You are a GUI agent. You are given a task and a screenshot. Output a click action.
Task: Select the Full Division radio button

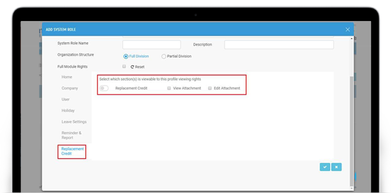pyautogui.click(x=126, y=56)
